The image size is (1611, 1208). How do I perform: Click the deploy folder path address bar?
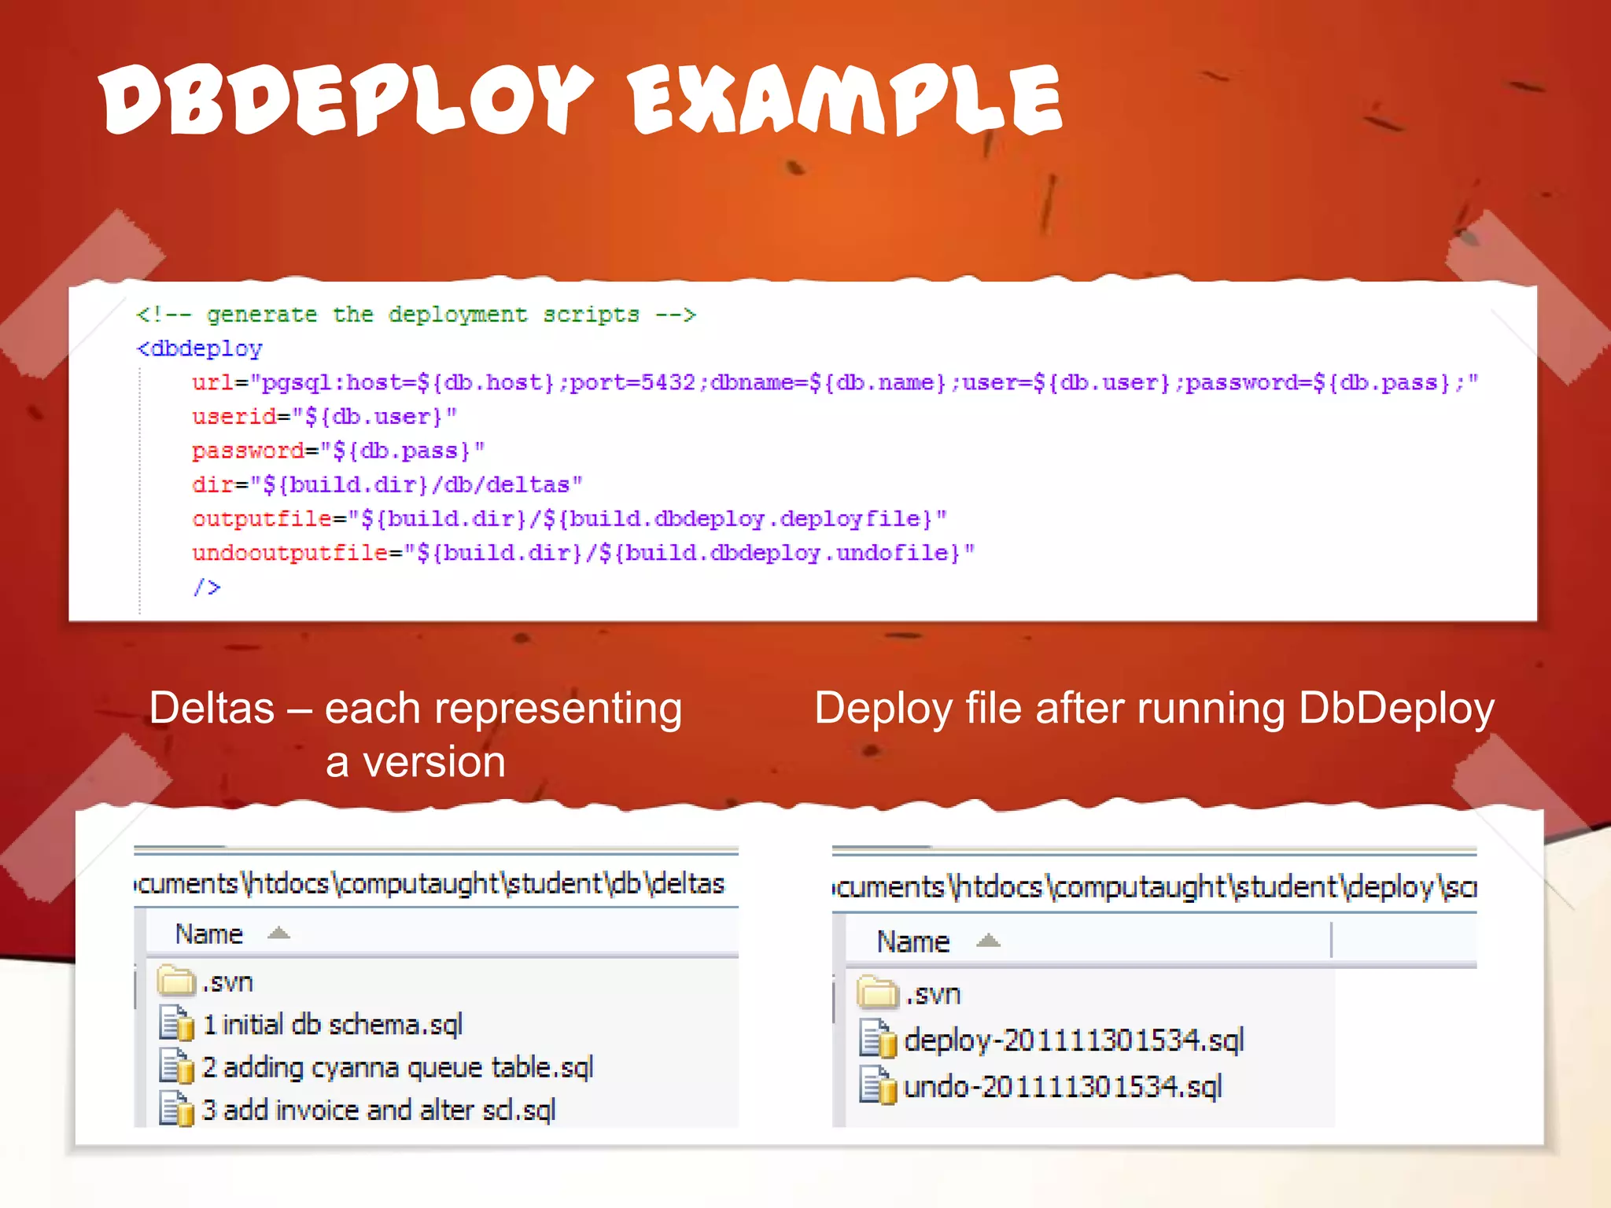(x=1154, y=887)
